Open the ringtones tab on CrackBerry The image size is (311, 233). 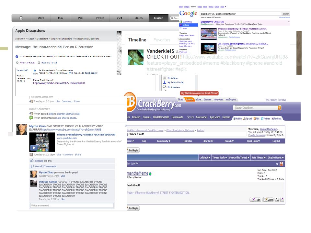(218, 99)
